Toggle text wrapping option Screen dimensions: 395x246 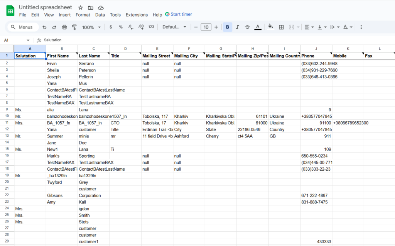[x=333, y=27]
